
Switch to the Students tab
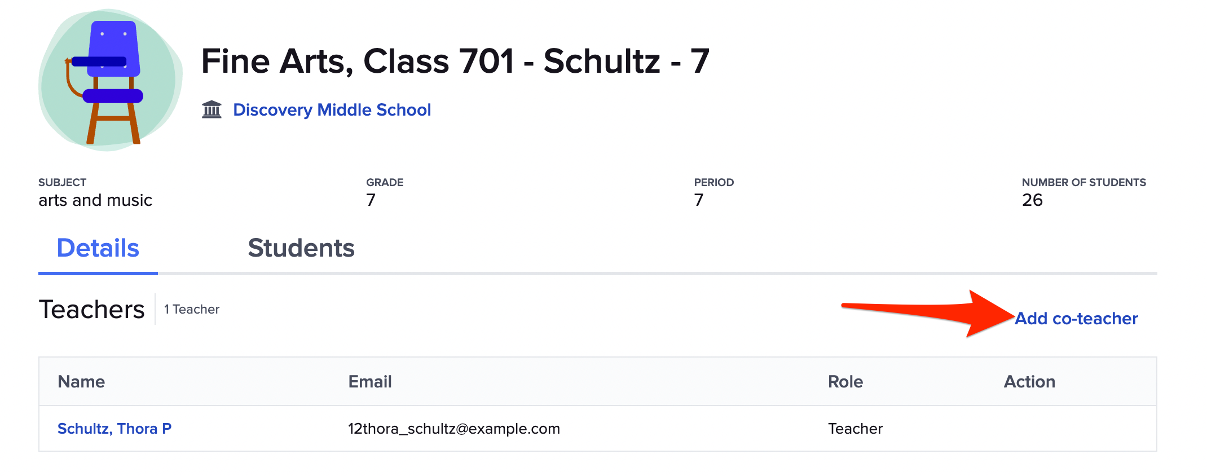tap(301, 248)
